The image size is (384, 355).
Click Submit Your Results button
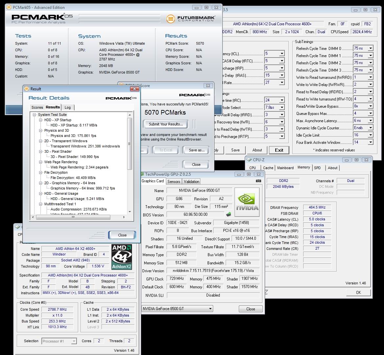(x=166, y=124)
